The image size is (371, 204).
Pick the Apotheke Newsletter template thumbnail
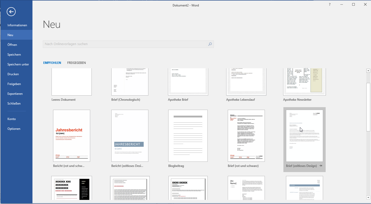pyautogui.click(x=305, y=82)
